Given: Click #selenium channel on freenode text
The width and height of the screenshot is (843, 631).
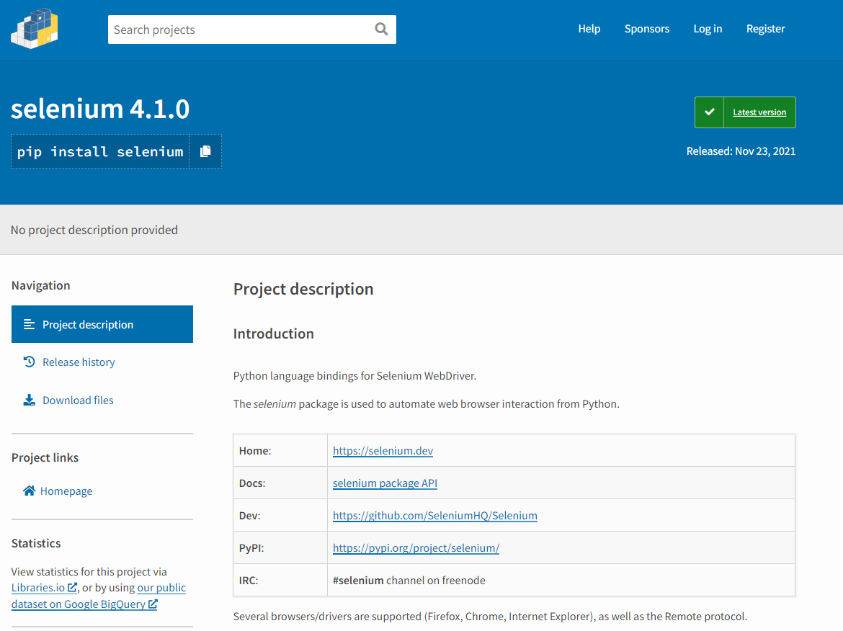Looking at the screenshot, I should pos(409,581).
